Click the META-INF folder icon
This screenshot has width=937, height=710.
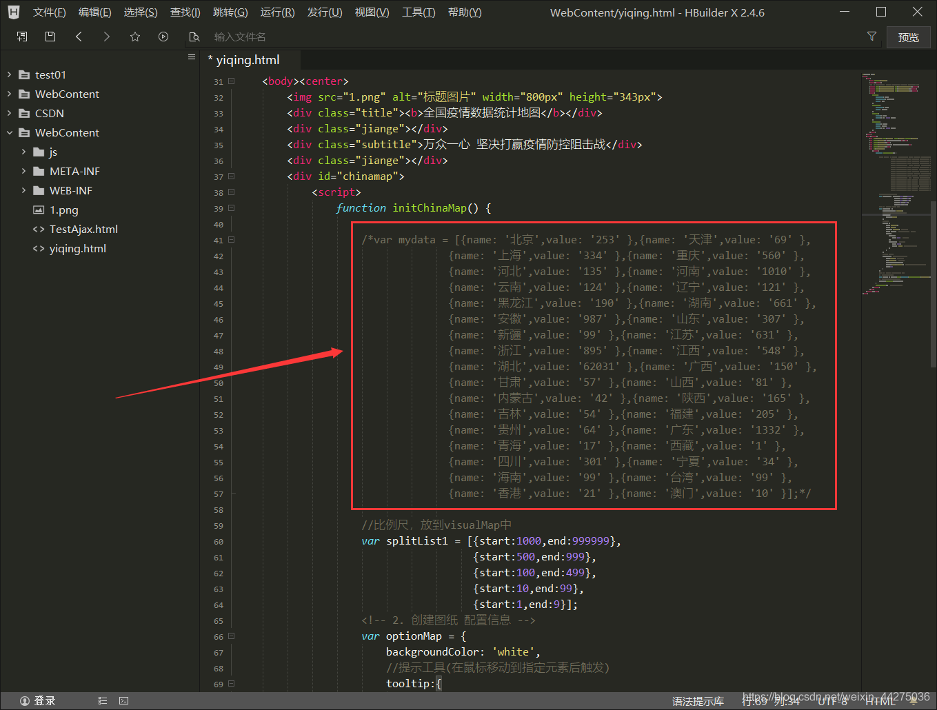(x=39, y=171)
